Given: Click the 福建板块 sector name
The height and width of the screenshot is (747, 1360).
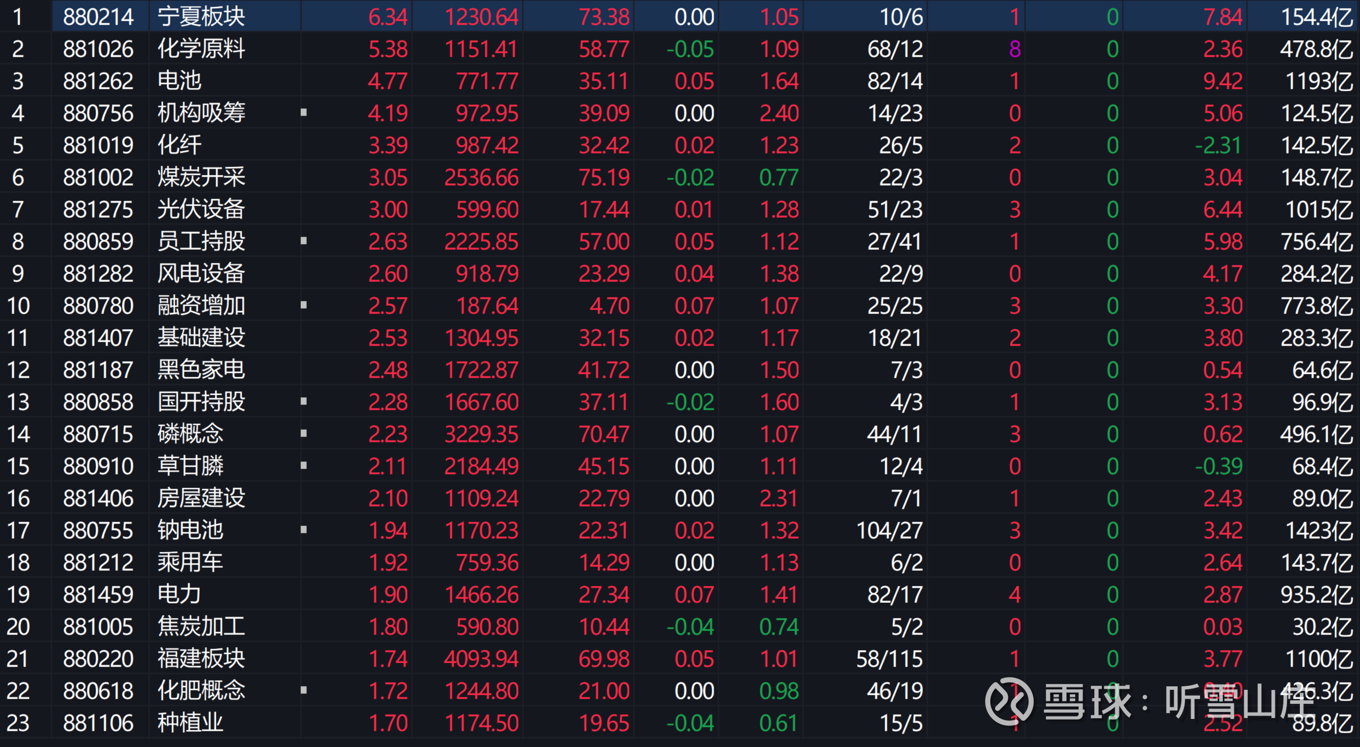Looking at the screenshot, I should 201,659.
